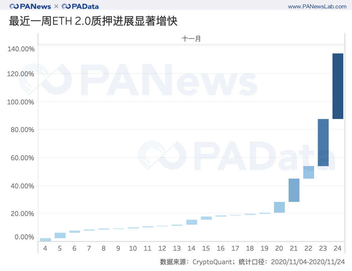Image resolution: width=352 pixels, height=271 pixels.
Task: Click the 100.00% y-axis label
Action: click(x=21, y=102)
